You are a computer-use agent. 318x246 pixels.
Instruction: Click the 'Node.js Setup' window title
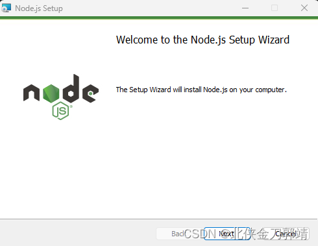coord(39,8)
